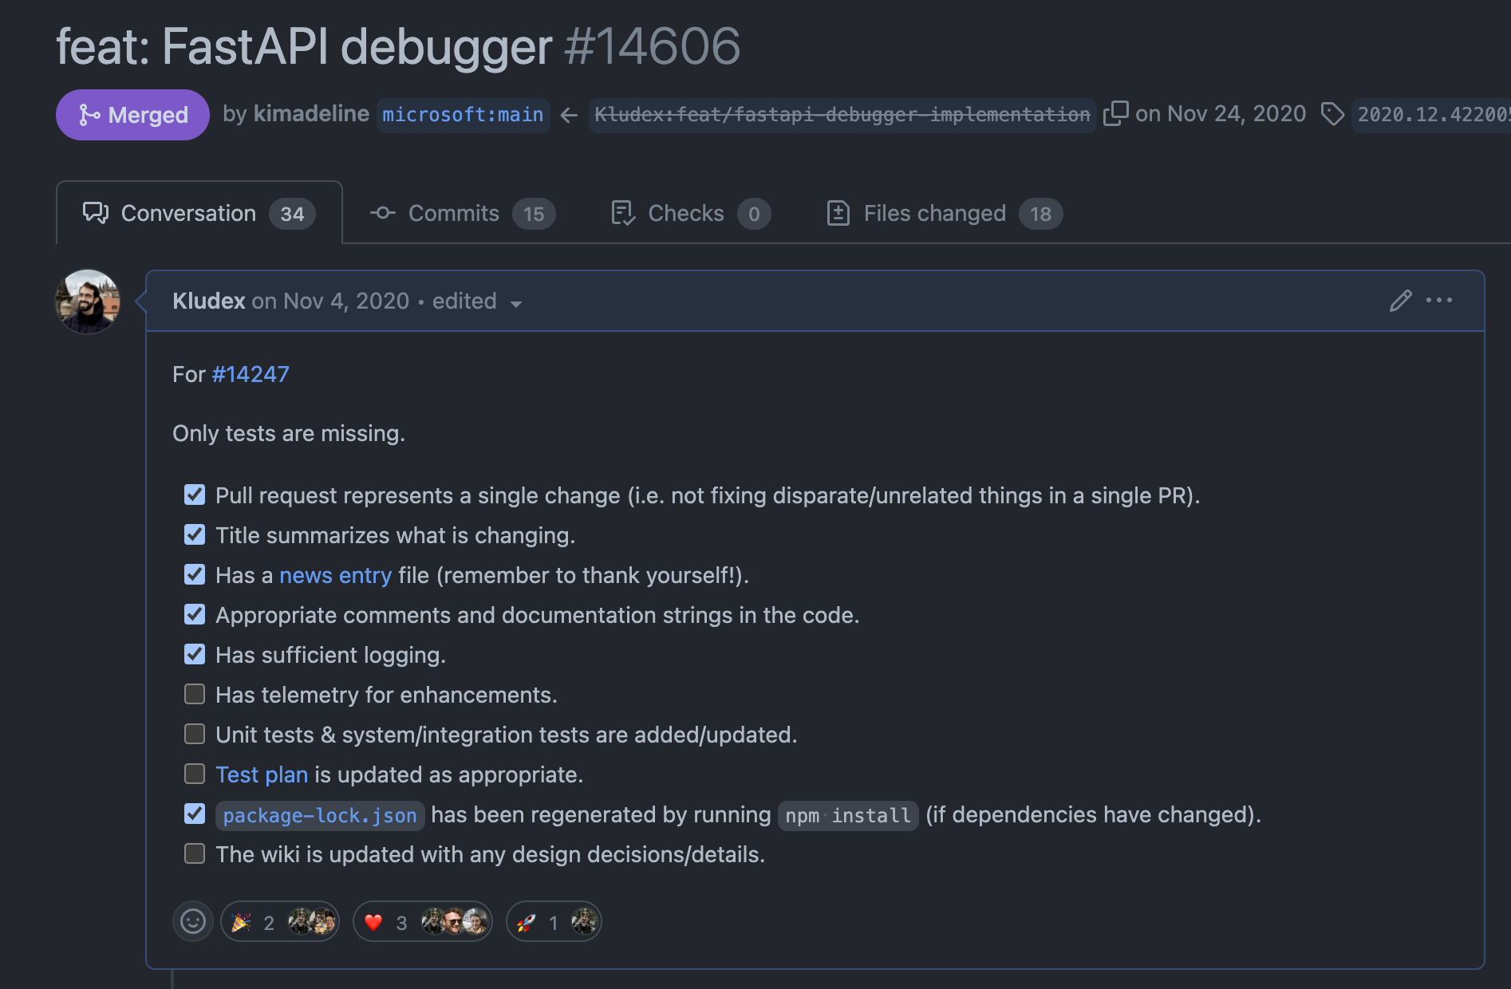The width and height of the screenshot is (1511, 989).
Task: Click the microsoft:main base branch label
Action: (x=463, y=115)
